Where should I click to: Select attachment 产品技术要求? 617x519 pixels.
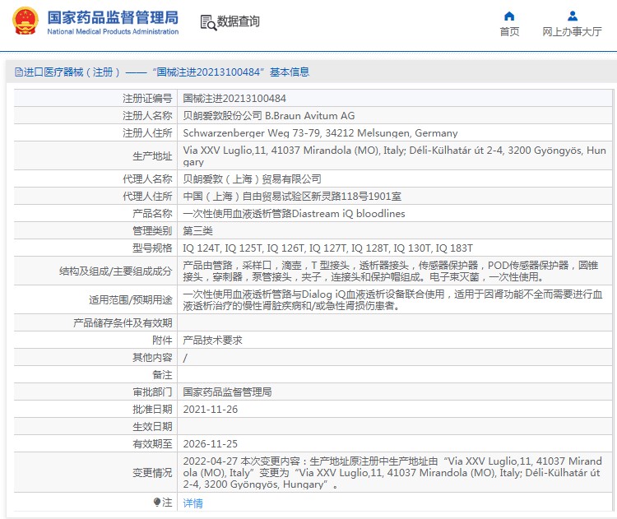(212, 341)
